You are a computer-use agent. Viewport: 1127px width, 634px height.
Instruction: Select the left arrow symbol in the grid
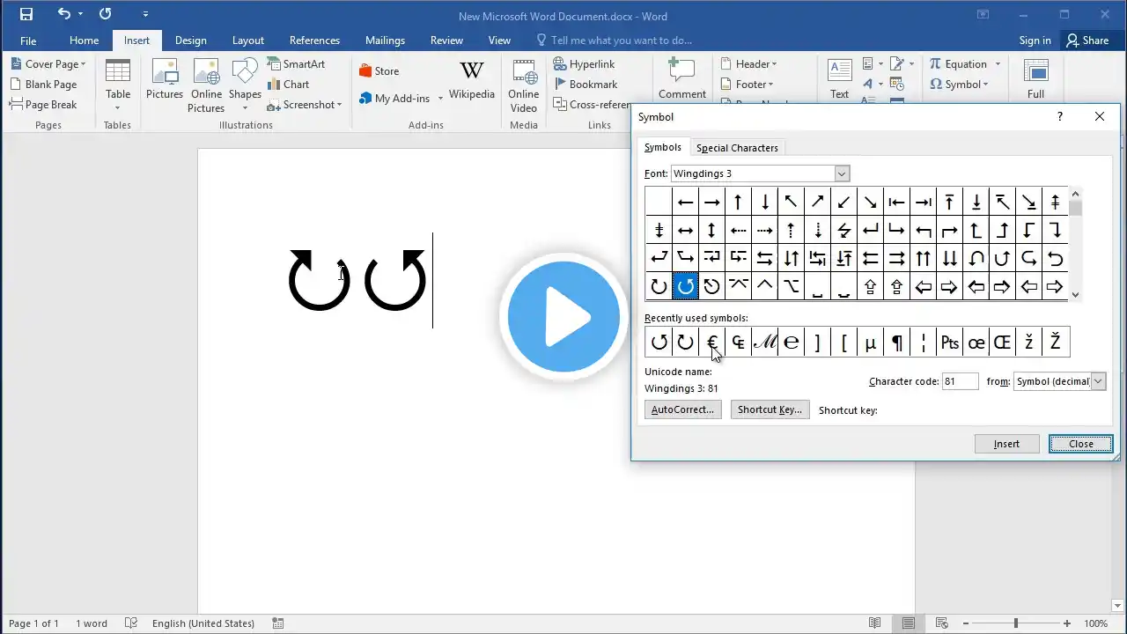tap(685, 202)
